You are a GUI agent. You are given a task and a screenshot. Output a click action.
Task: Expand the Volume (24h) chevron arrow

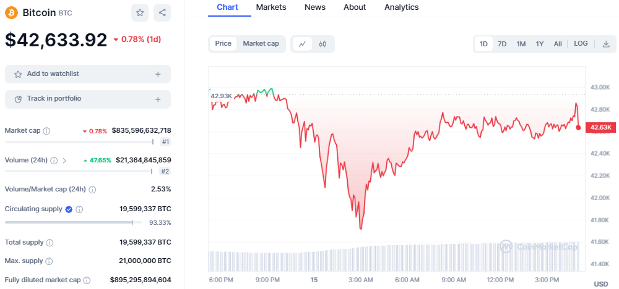point(64,161)
